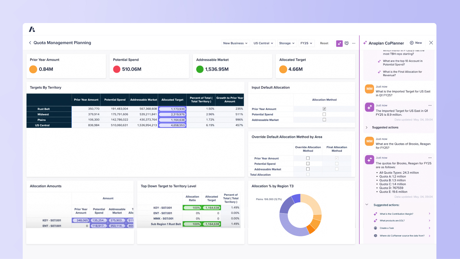Click the comment bubble icon in the toolbar

[347, 43]
